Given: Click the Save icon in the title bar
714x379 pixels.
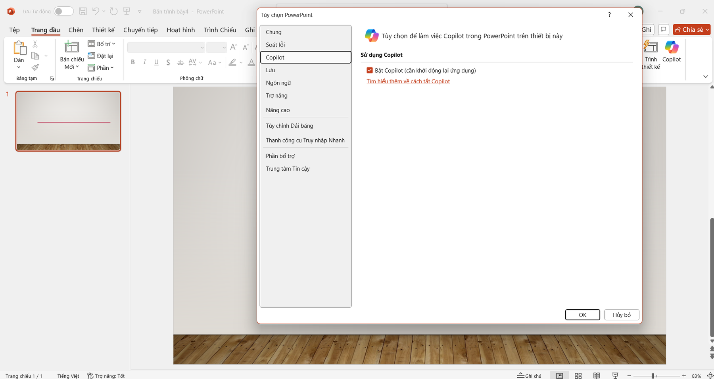Looking at the screenshot, I should pyautogui.click(x=83, y=12).
